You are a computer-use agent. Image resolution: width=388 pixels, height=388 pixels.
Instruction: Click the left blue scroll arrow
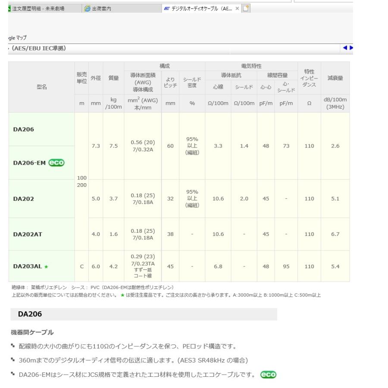[345, 48]
